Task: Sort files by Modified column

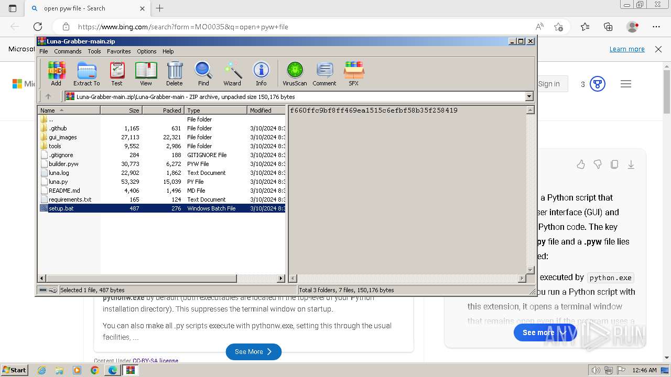Action: click(266, 110)
